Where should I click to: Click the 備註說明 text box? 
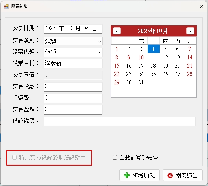pos(120,121)
